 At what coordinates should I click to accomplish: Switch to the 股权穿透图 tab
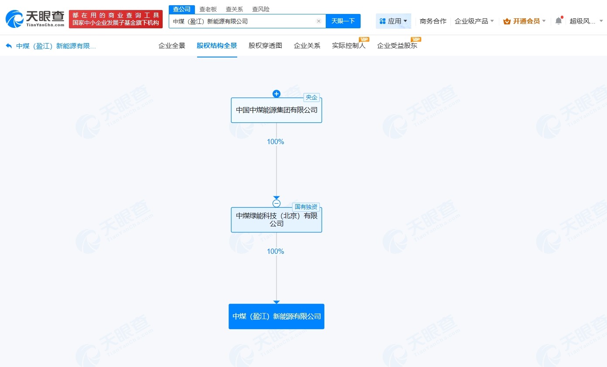(265, 45)
